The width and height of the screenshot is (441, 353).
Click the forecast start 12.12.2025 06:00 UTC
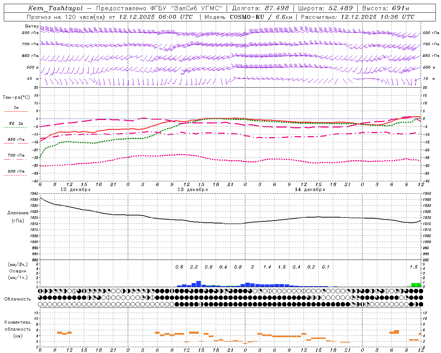156,17
